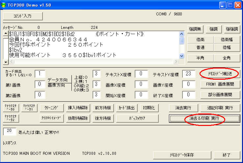The height and width of the screenshot is (163, 243).
Task: Execute 消去＆印刷 実行
Action: 204,118
